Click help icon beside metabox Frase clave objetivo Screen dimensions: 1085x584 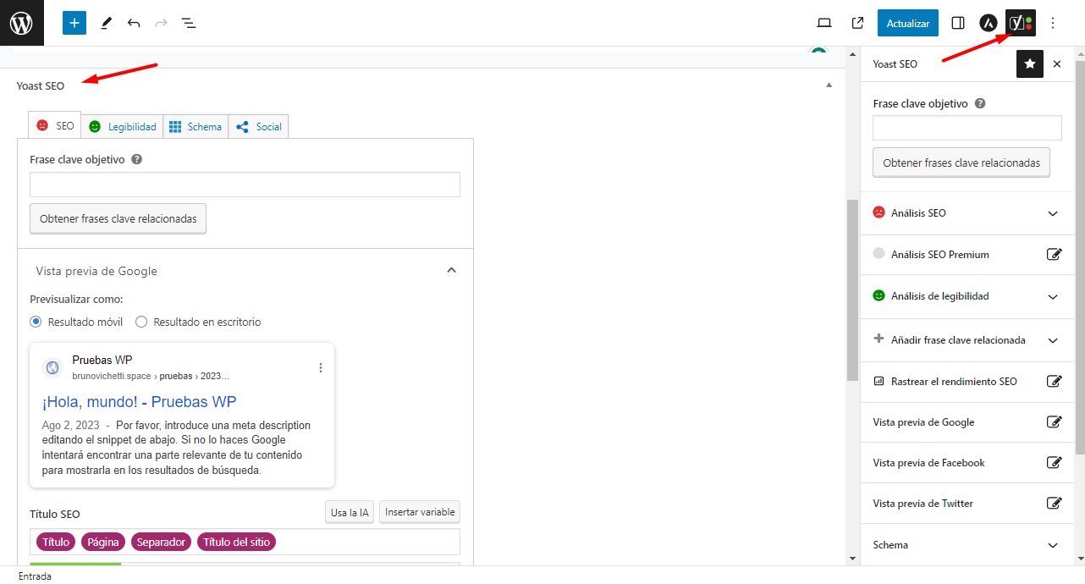tap(137, 159)
